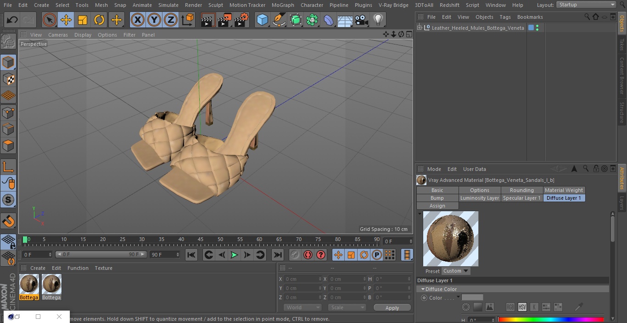
Task: Go to end of animation
Action: click(x=278, y=255)
